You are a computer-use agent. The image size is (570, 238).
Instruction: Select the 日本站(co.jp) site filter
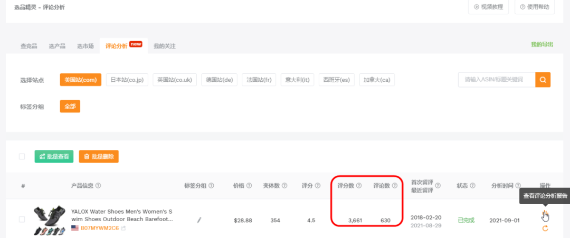[127, 80]
